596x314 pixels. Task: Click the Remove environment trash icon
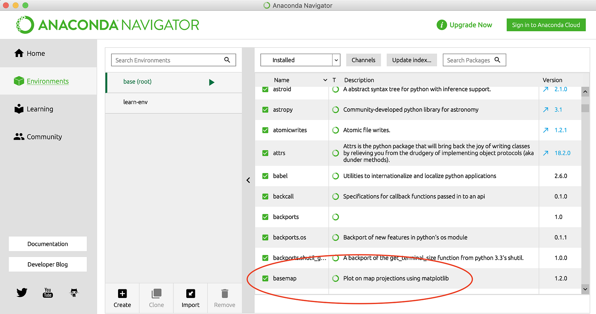point(225,294)
